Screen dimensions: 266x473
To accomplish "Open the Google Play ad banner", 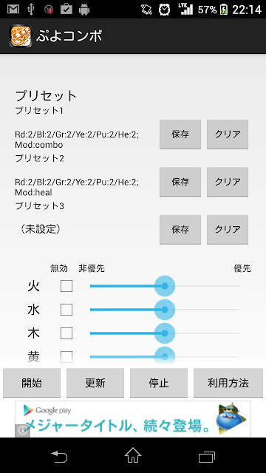I will point(133,419).
